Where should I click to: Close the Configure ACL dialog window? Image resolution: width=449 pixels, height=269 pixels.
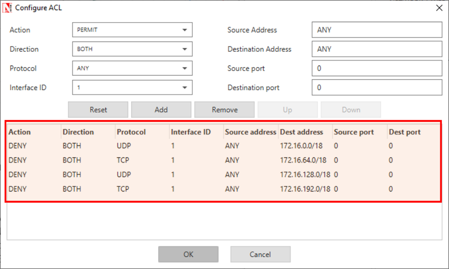coord(439,8)
